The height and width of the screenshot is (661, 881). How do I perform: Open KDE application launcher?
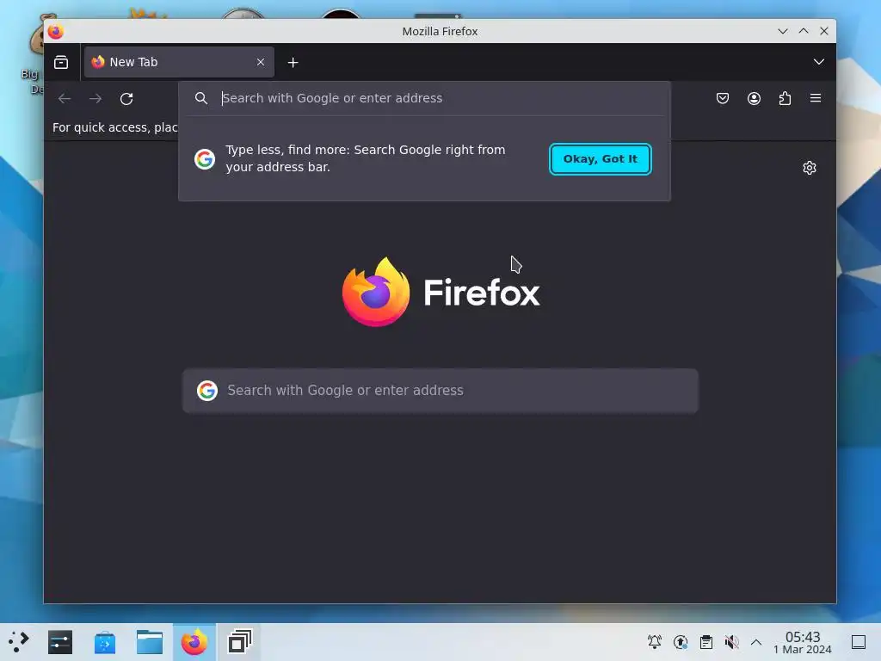click(x=19, y=642)
